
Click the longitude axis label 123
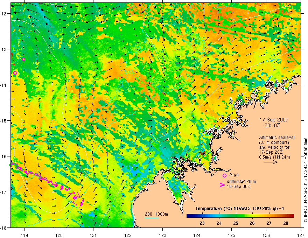(x=162, y=235)
